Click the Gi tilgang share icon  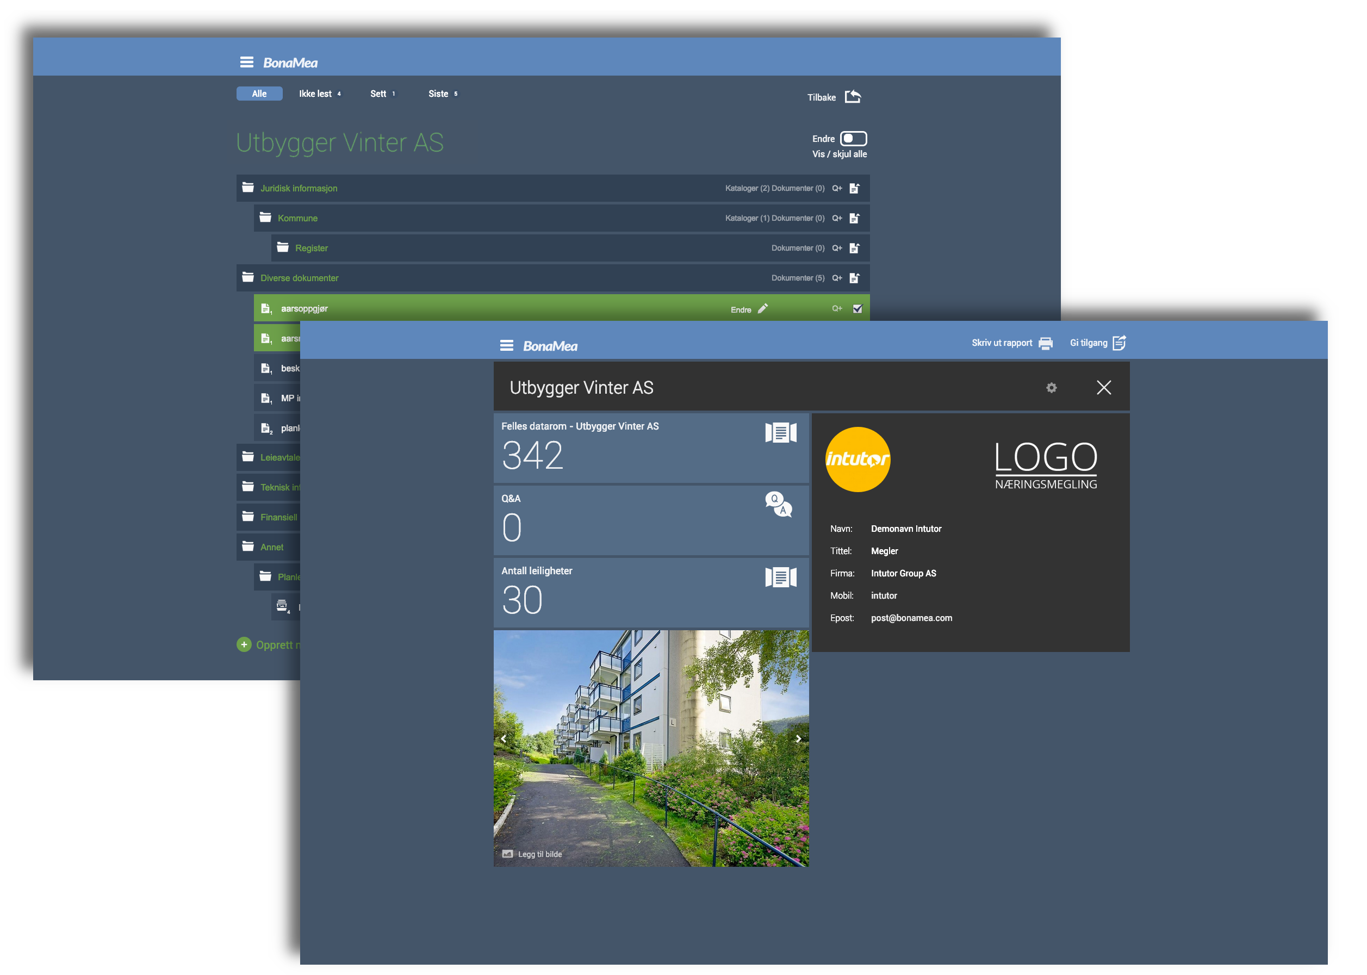pyautogui.click(x=1119, y=343)
